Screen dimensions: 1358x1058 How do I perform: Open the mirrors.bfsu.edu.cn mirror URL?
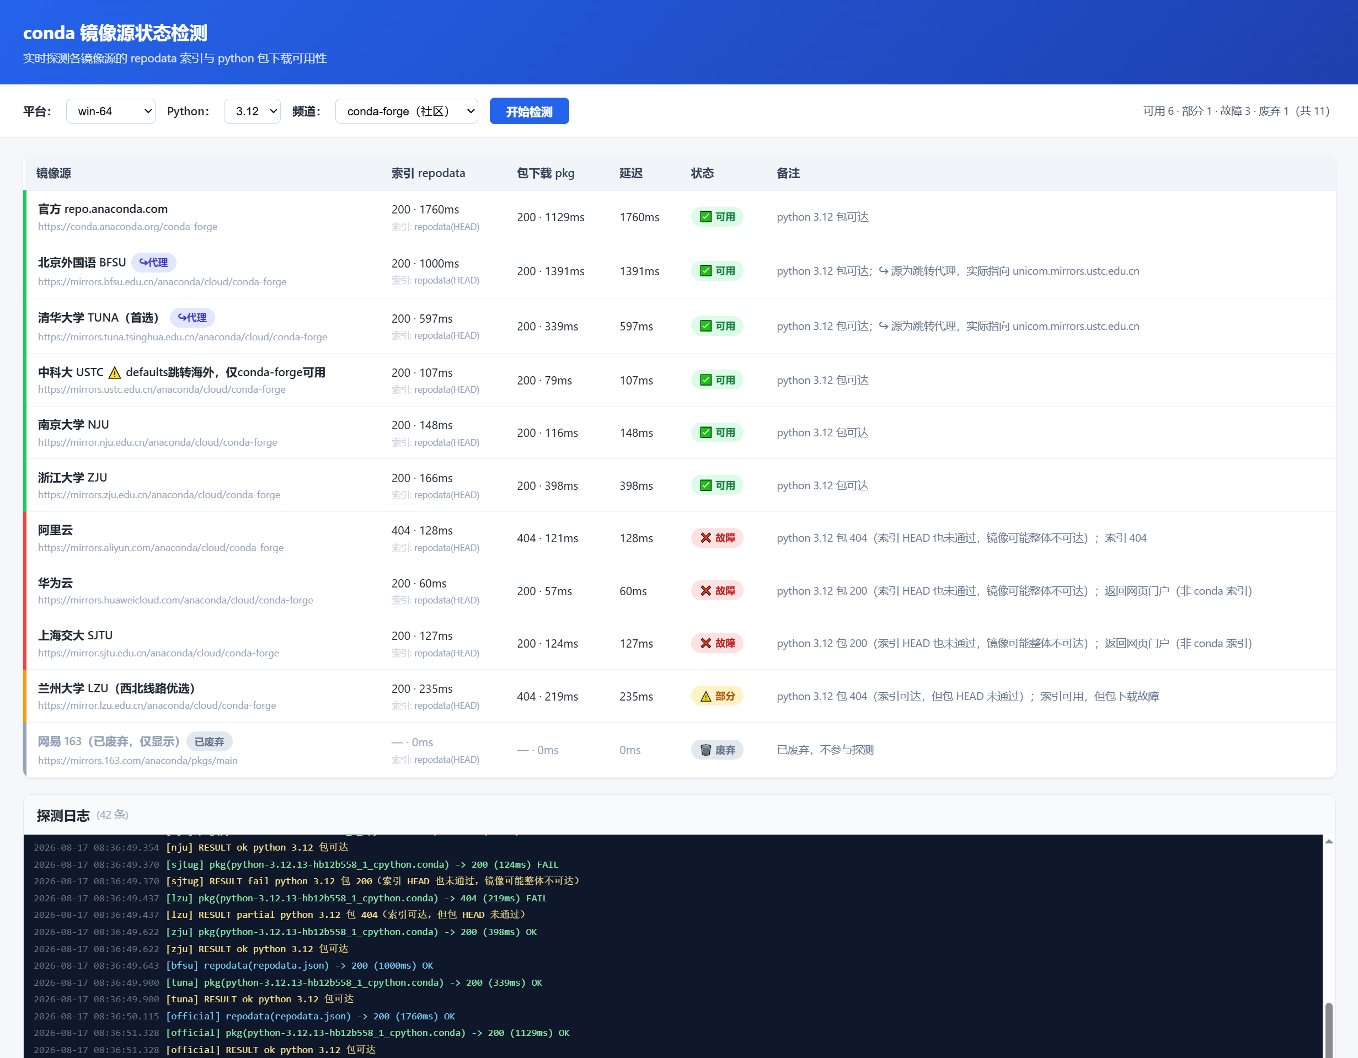pyautogui.click(x=162, y=282)
